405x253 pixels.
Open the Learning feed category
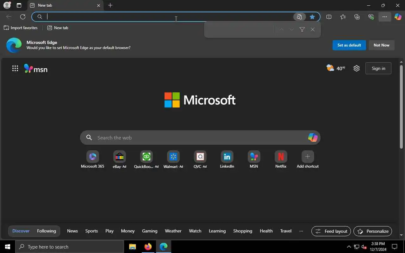(217, 231)
